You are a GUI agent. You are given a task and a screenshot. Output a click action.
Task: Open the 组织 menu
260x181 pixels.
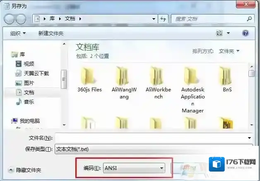pyautogui.click(x=18, y=33)
